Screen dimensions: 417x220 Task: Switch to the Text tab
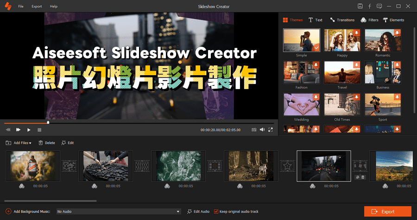tap(316, 20)
